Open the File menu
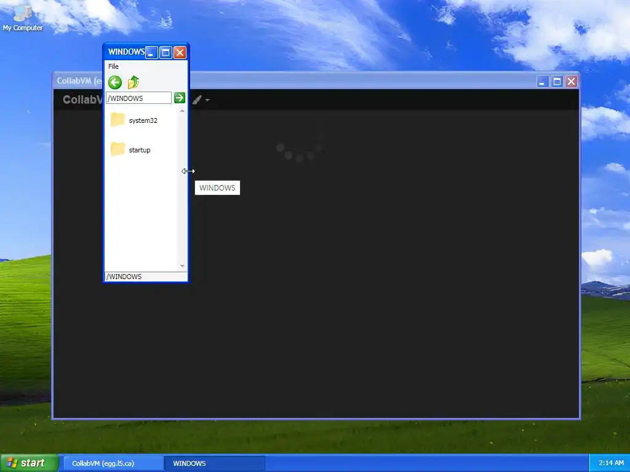630x472 pixels. (x=113, y=66)
